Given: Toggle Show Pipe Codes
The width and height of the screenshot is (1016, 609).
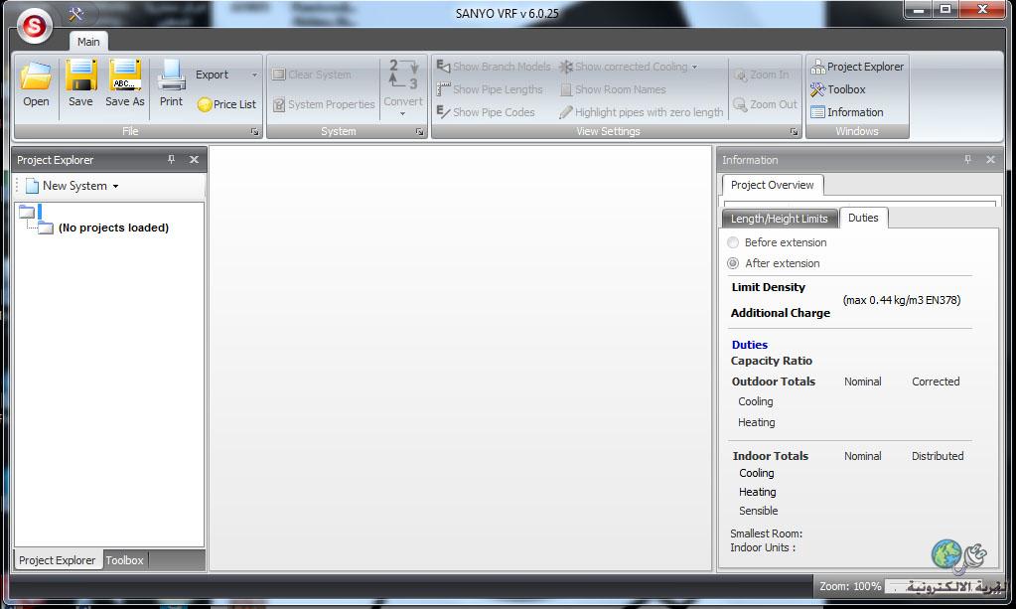Looking at the screenshot, I should click(x=486, y=112).
